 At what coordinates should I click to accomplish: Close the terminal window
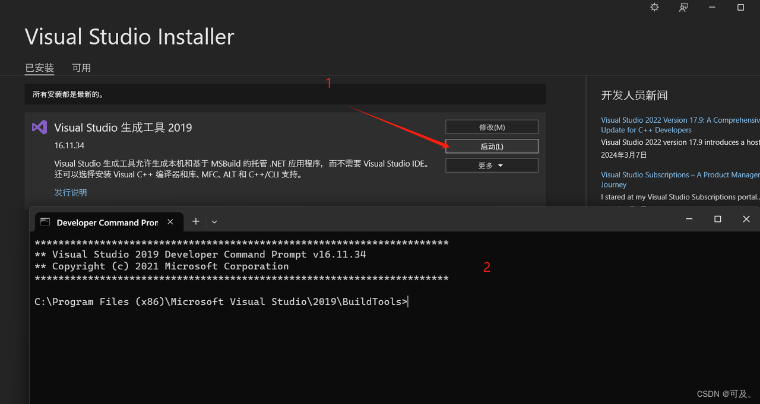(746, 220)
